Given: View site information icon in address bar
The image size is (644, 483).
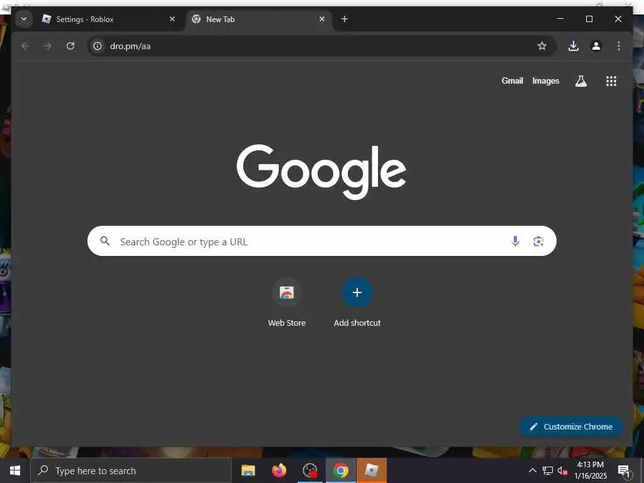Looking at the screenshot, I should pyautogui.click(x=97, y=46).
